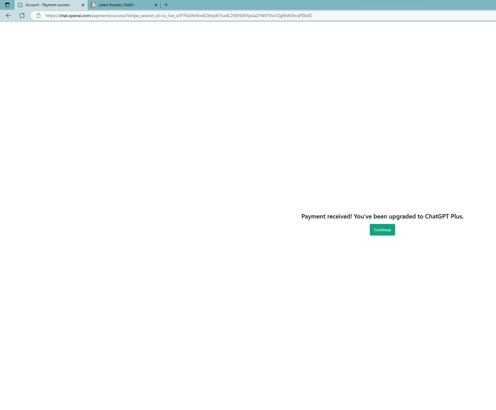496x410 pixels.
Task: Click the Payment received upgrade message text
Action: pyautogui.click(x=382, y=216)
